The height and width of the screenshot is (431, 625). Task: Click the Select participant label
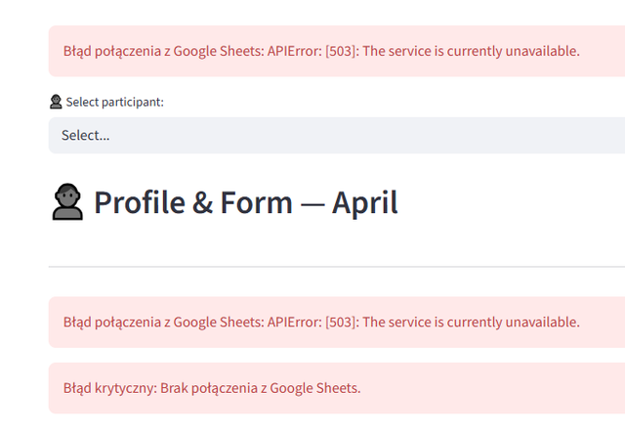point(115,103)
